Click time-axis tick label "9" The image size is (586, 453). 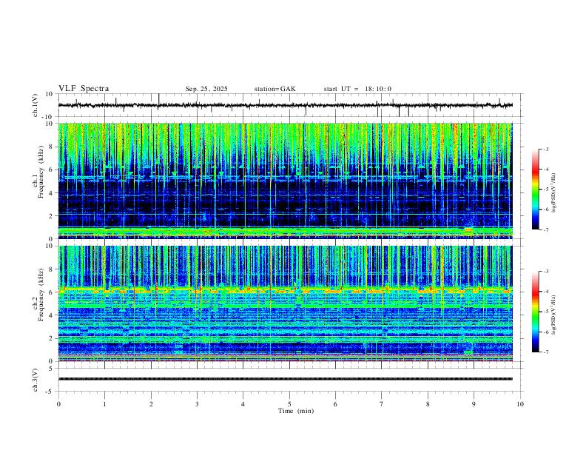pyautogui.click(x=474, y=404)
